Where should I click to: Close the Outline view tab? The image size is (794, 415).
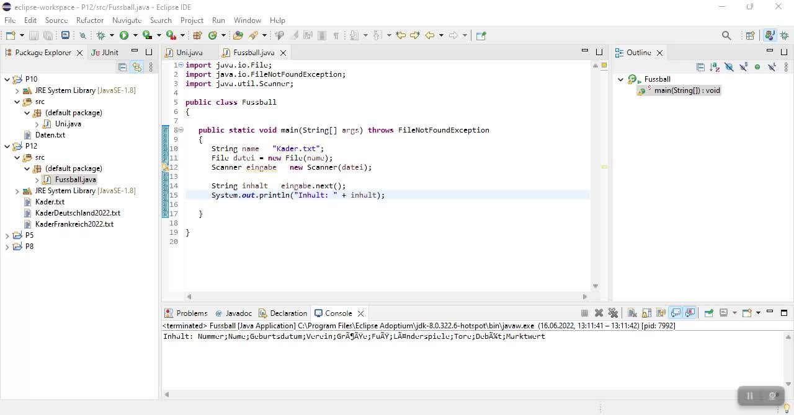coord(659,53)
